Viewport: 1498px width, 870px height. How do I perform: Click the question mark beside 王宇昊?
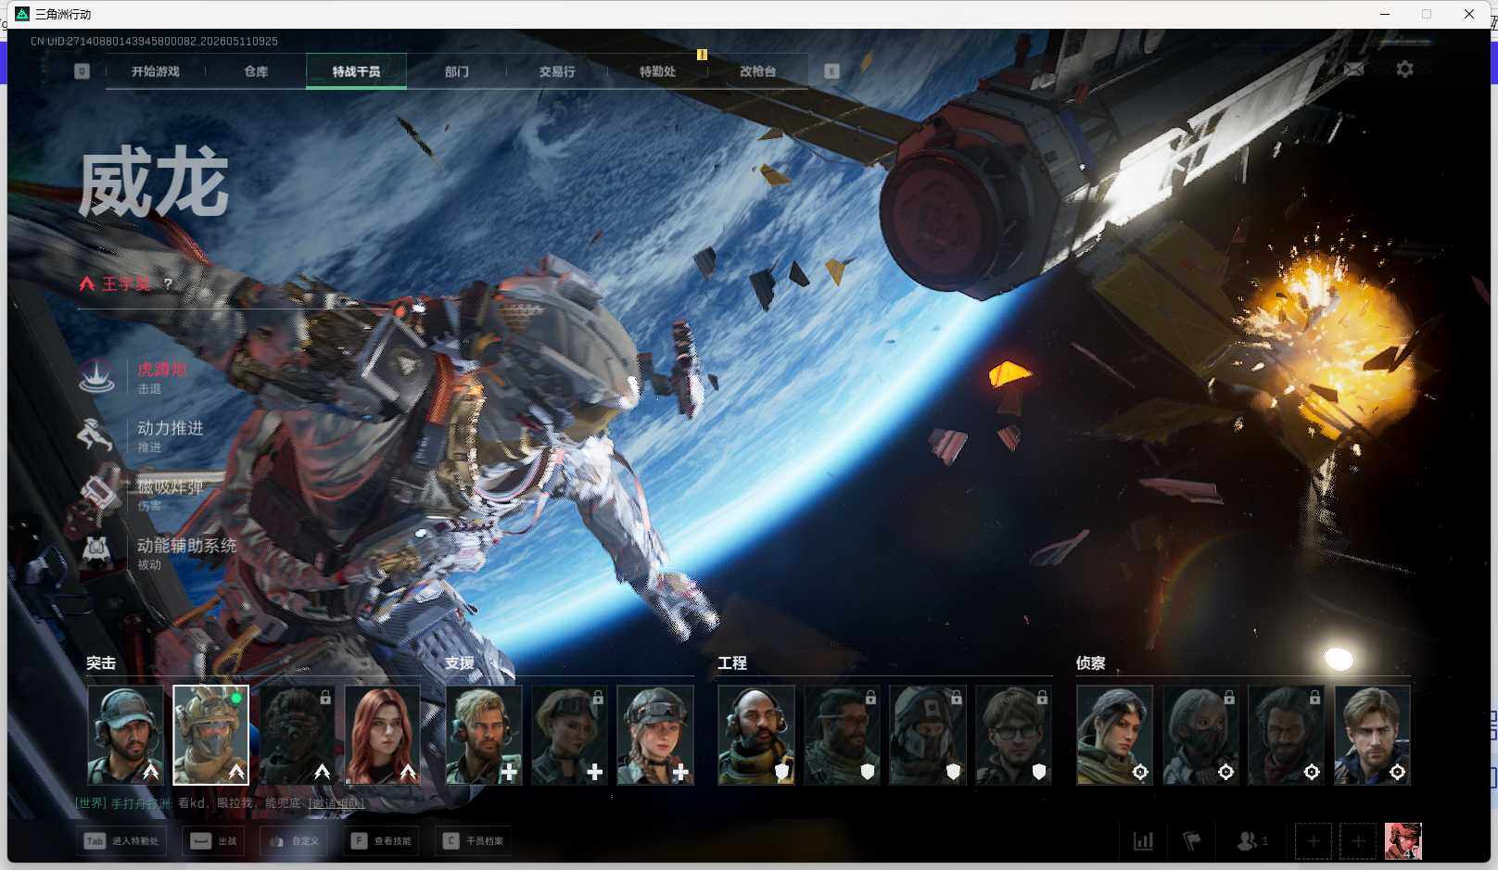click(168, 284)
